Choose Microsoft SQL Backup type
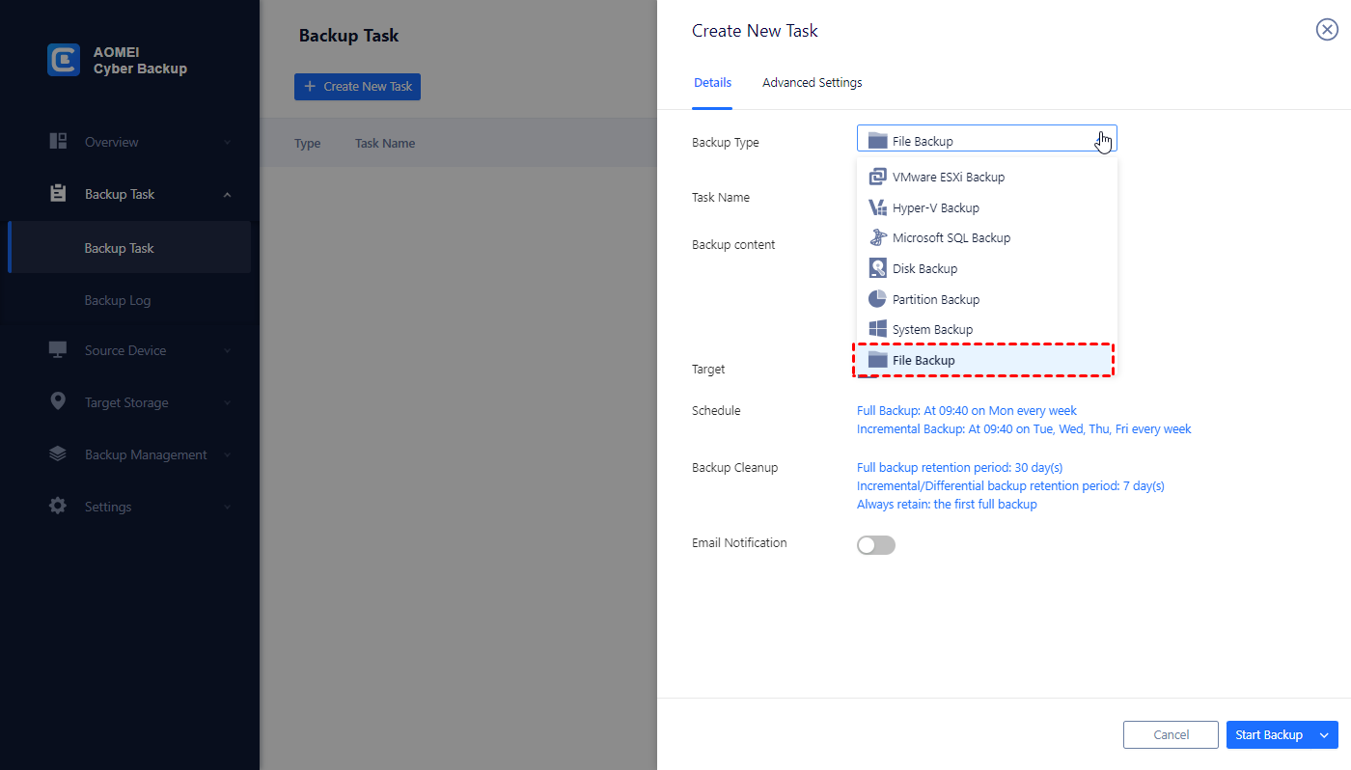Image resolution: width=1351 pixels, height=770 pixels. click(987, 237)
